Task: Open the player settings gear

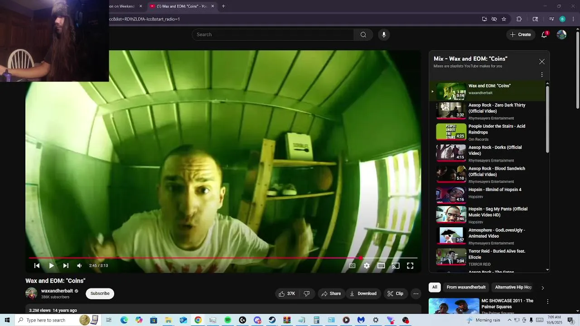Action: (367, 266)
